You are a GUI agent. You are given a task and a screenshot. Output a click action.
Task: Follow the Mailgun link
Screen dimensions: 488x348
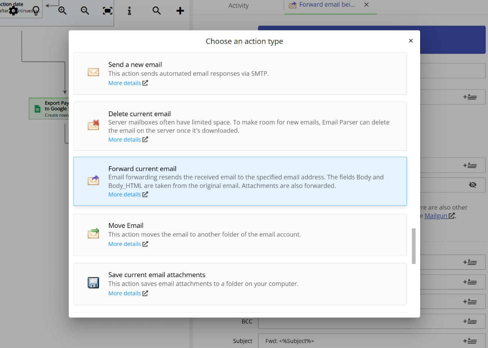coord(437,216)
